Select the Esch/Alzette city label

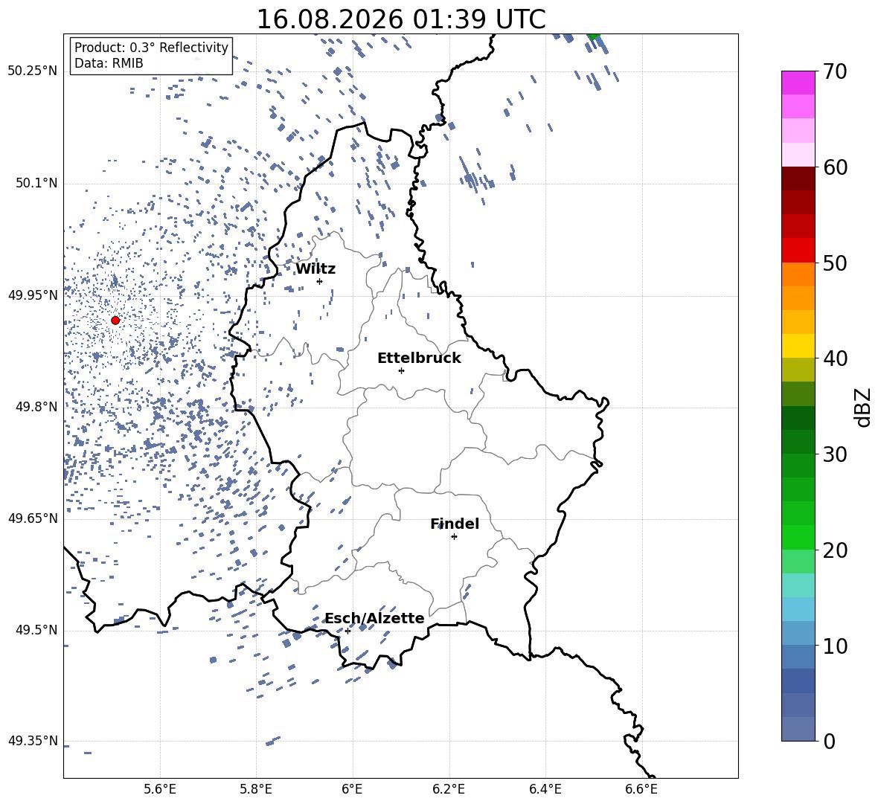[375, 618]
